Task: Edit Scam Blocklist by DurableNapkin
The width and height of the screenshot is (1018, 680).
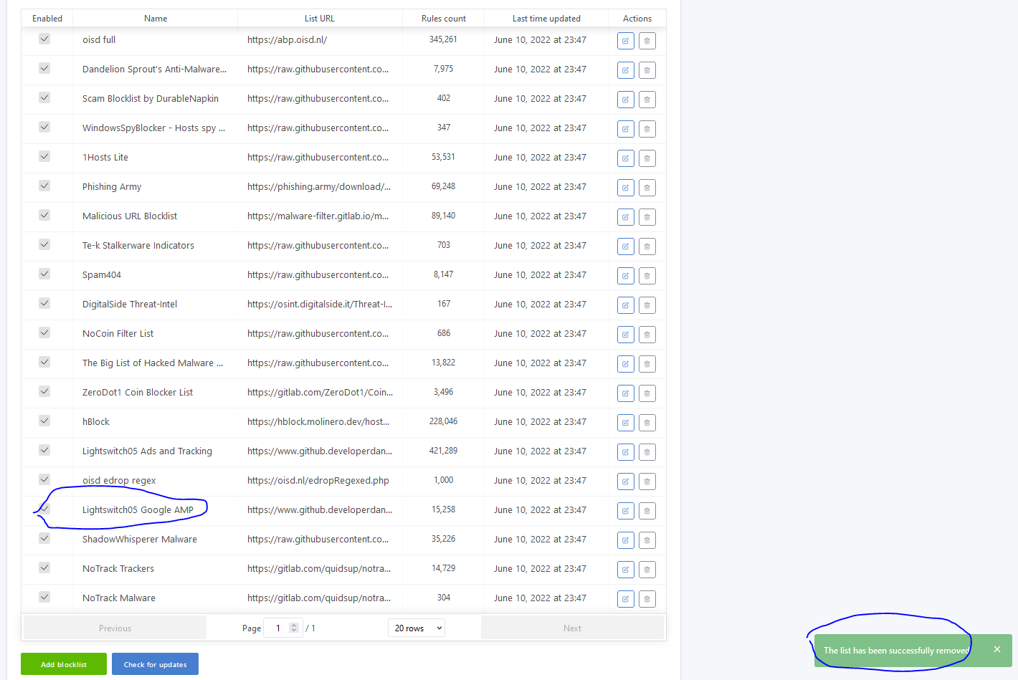Action: tap(625, 100)
